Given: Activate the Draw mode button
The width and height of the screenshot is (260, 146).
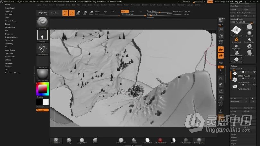Looking at the screenshot, I should pyautogui.click(x=72, y=13).
